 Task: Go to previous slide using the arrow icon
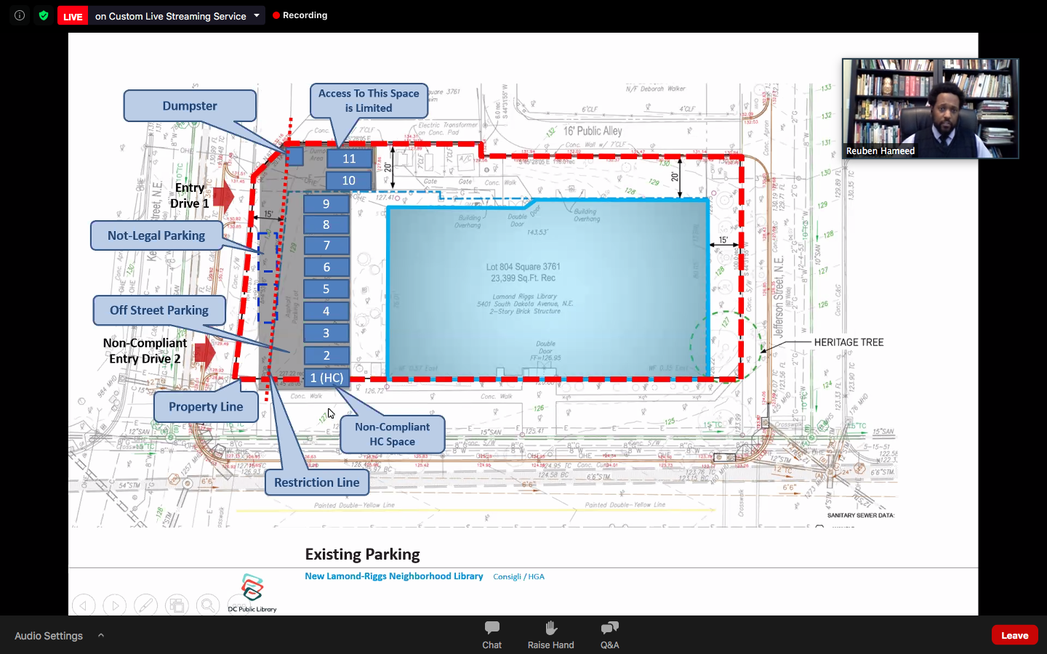tap(84, 605)
